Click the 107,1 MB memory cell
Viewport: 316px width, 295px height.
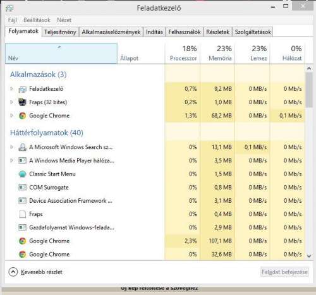pos(217,241)
